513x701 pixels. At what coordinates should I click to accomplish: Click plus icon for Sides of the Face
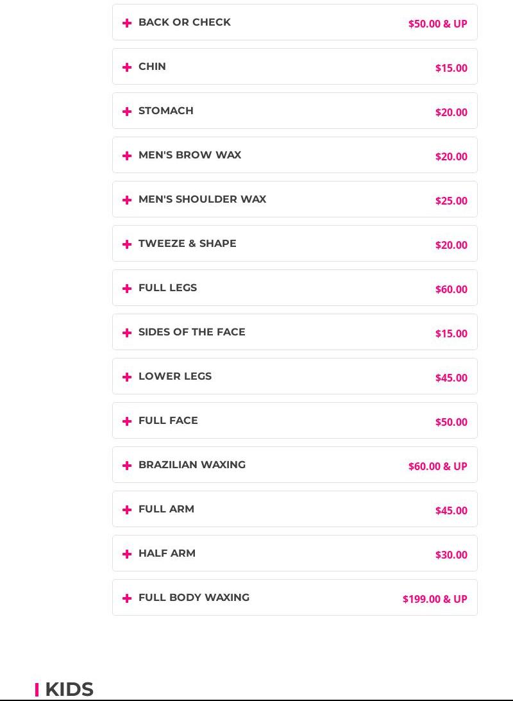[x=127, y=333]
